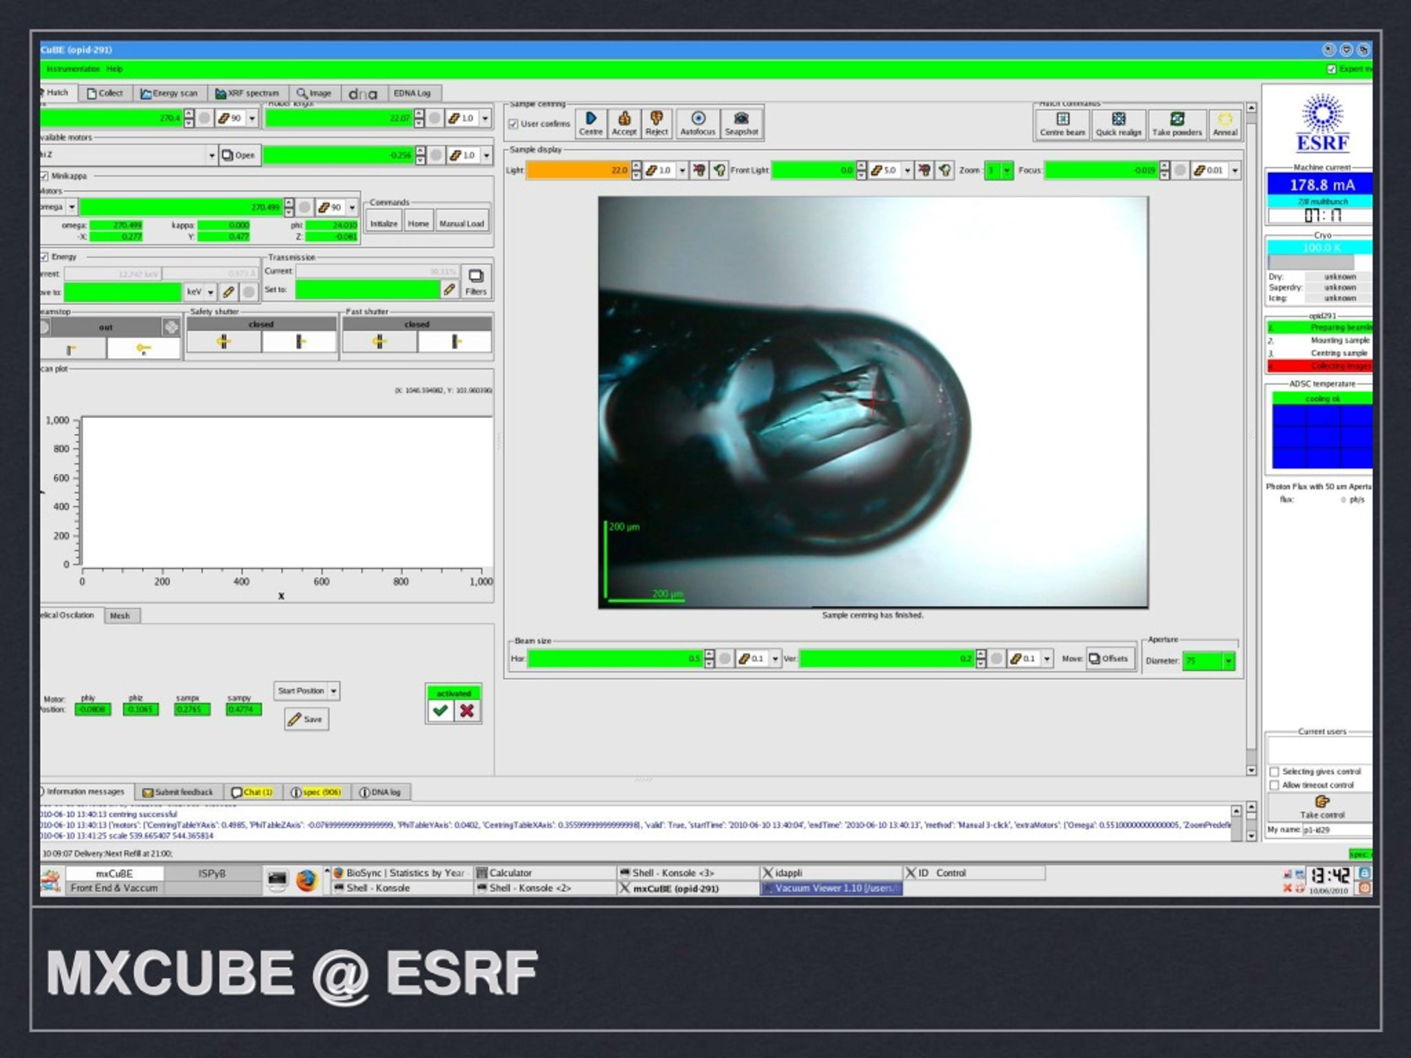Close the fast shutter with right icon
The width and height of the screenshot is (1411, 1058).
click(455, 342)
